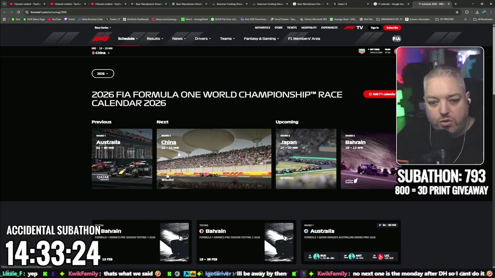Expand the News menu
The width and height of the screenshot is (495, 278).
[x=179, y=39]
